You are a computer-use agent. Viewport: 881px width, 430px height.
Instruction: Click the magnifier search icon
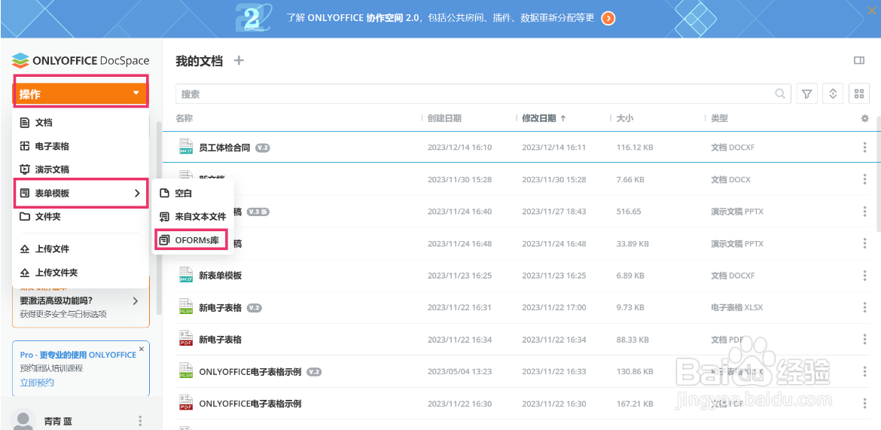point(780,94)
